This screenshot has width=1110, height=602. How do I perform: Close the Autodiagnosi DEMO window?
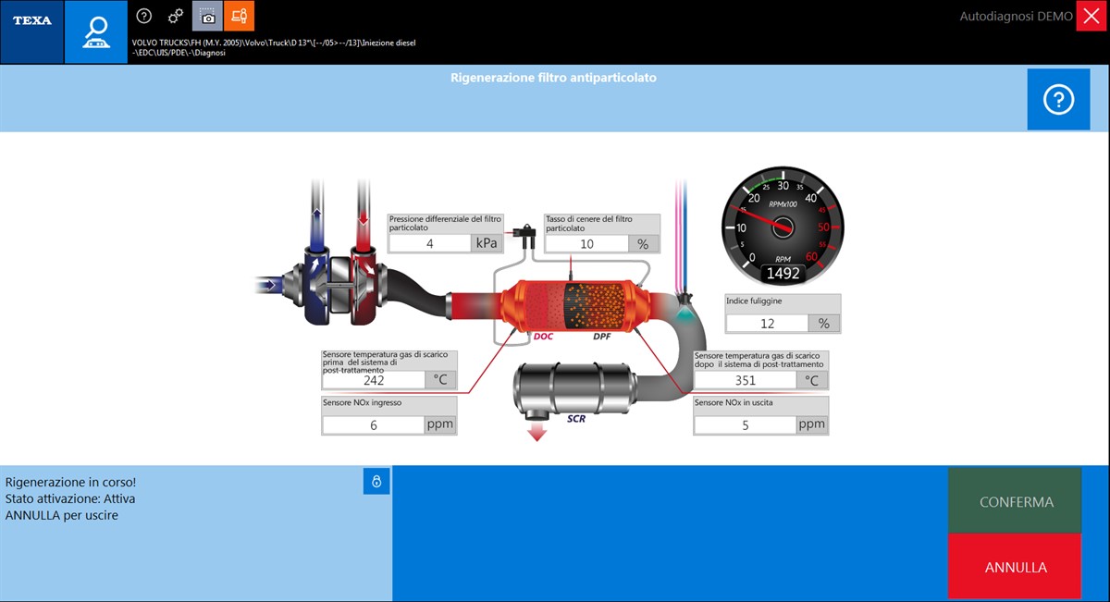point(1091,16)
